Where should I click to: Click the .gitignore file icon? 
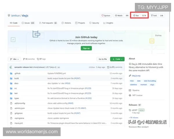click(11, 113)
